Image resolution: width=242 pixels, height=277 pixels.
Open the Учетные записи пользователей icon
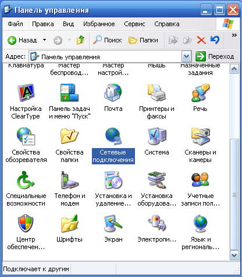click(200, 180)
